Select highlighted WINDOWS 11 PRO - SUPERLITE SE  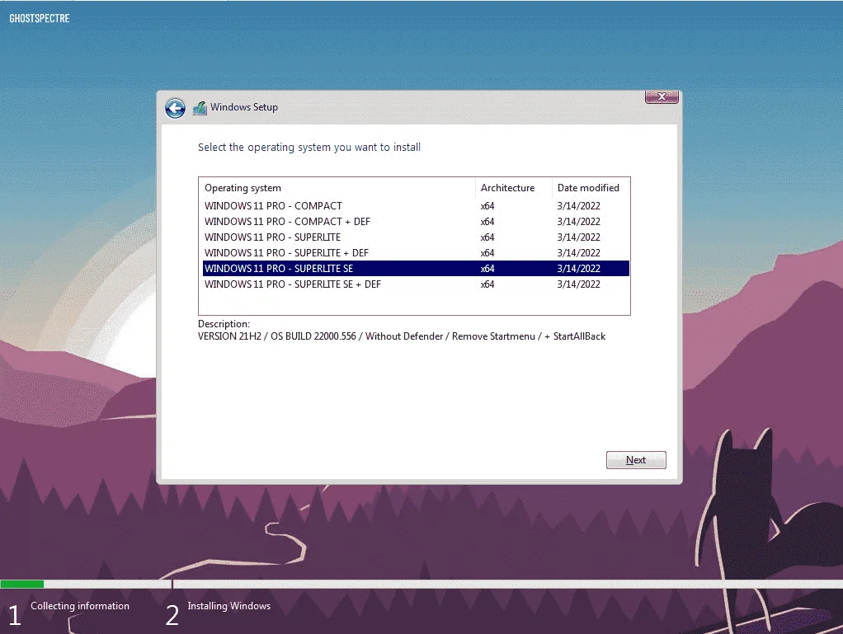point(416,268)
